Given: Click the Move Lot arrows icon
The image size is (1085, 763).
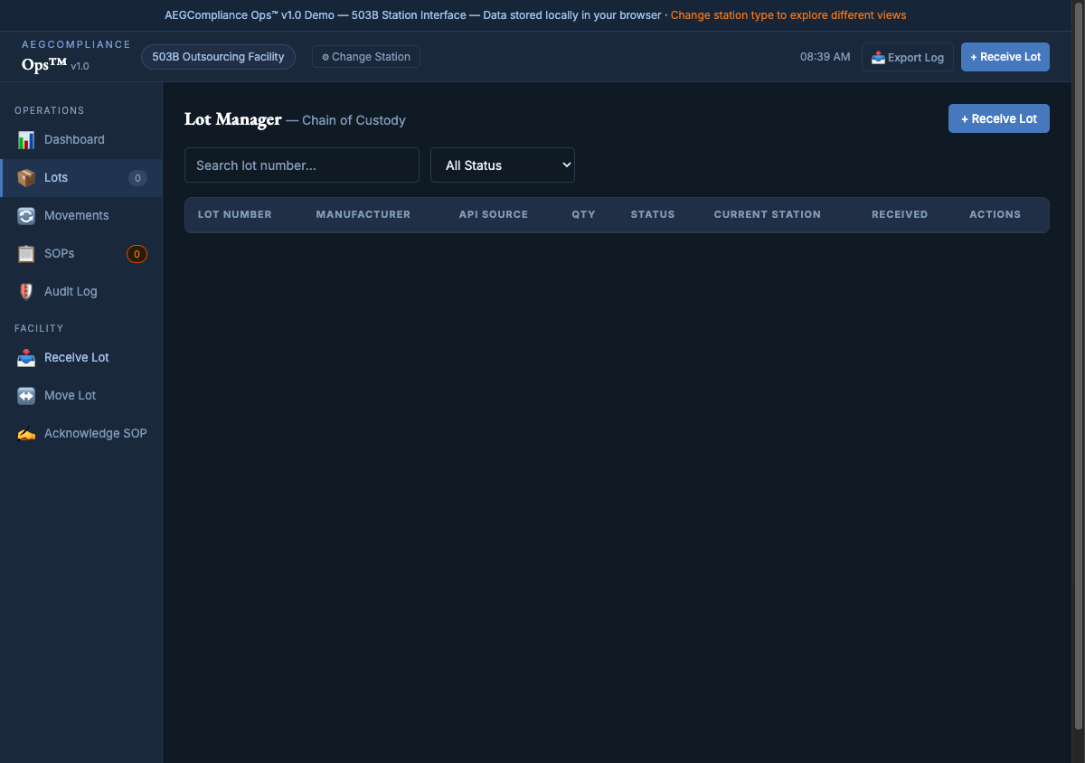Looking at the screenshot, I should [x=26, y=396].
